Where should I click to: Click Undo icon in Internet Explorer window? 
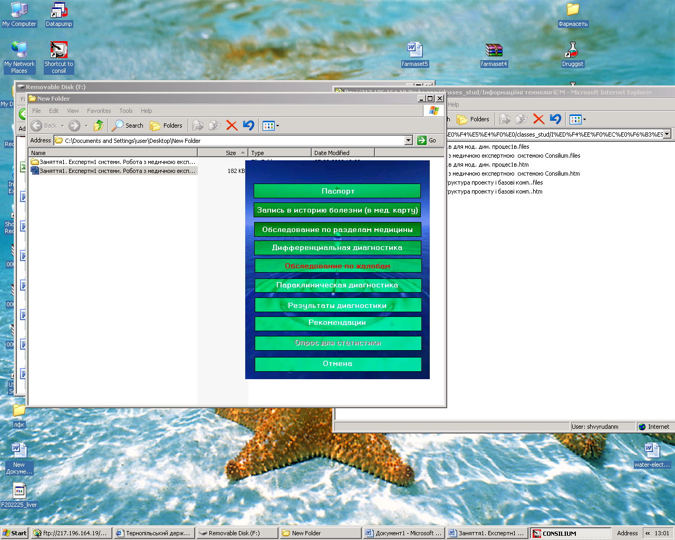click(555, 119)
